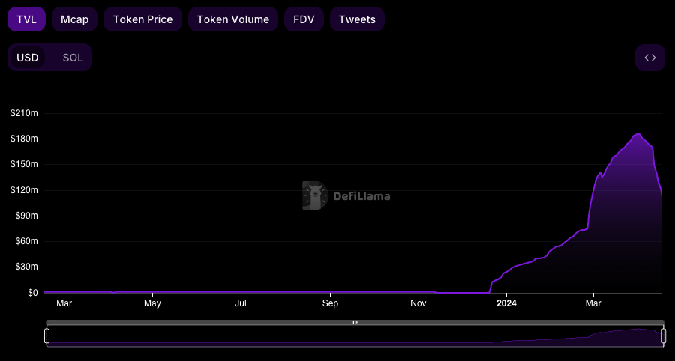Click the chart peak near $180m
Viewport: 675px width, 361px height.
click(637, 135)
